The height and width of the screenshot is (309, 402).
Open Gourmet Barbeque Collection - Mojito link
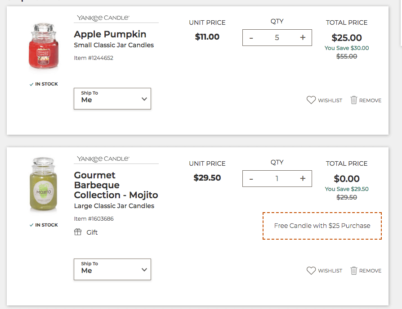[116, 185]
